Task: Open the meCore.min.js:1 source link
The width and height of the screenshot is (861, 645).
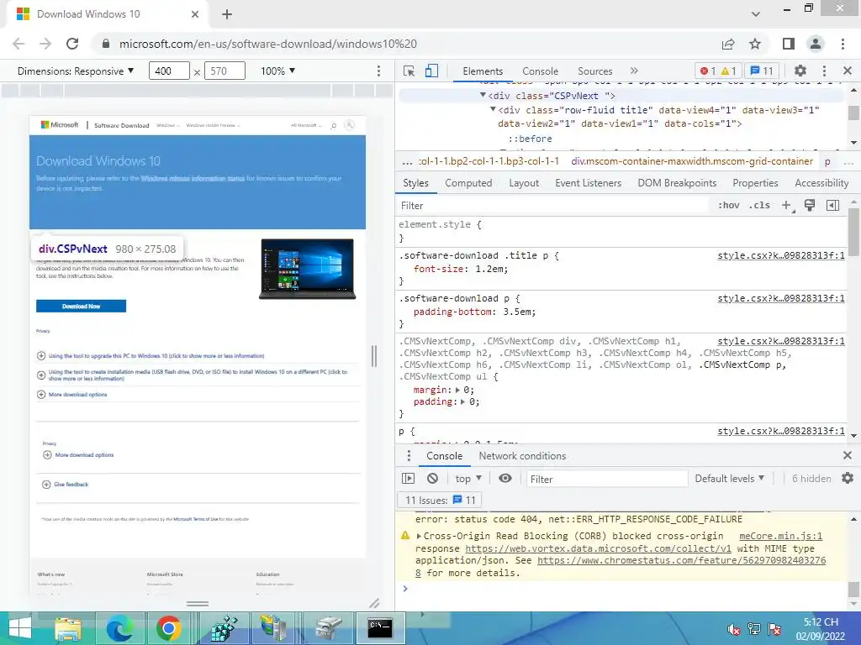Action: [x=780, y=536]
